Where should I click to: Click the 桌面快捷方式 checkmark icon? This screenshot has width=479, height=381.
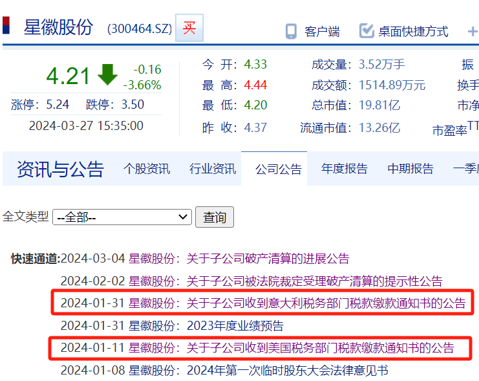point(367,30)
